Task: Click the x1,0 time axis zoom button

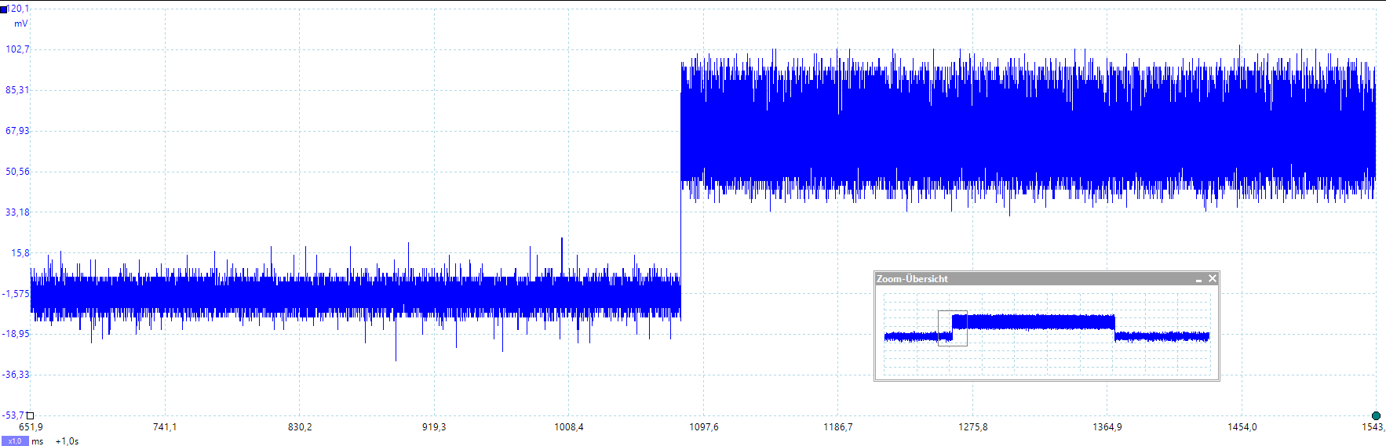Action: coord(15,441)
